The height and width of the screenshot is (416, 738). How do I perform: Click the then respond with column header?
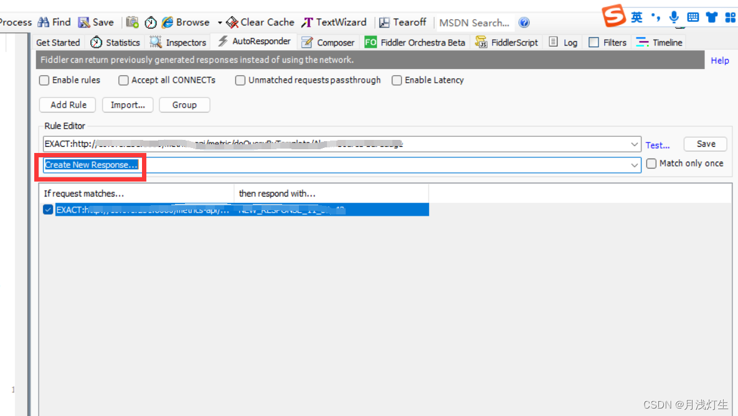tap(331, 193)
